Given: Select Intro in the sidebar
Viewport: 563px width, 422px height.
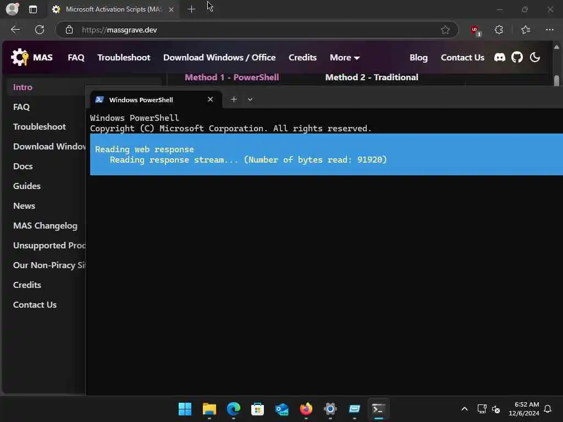Looking at the screenshot, I should (x=23, y=87).
